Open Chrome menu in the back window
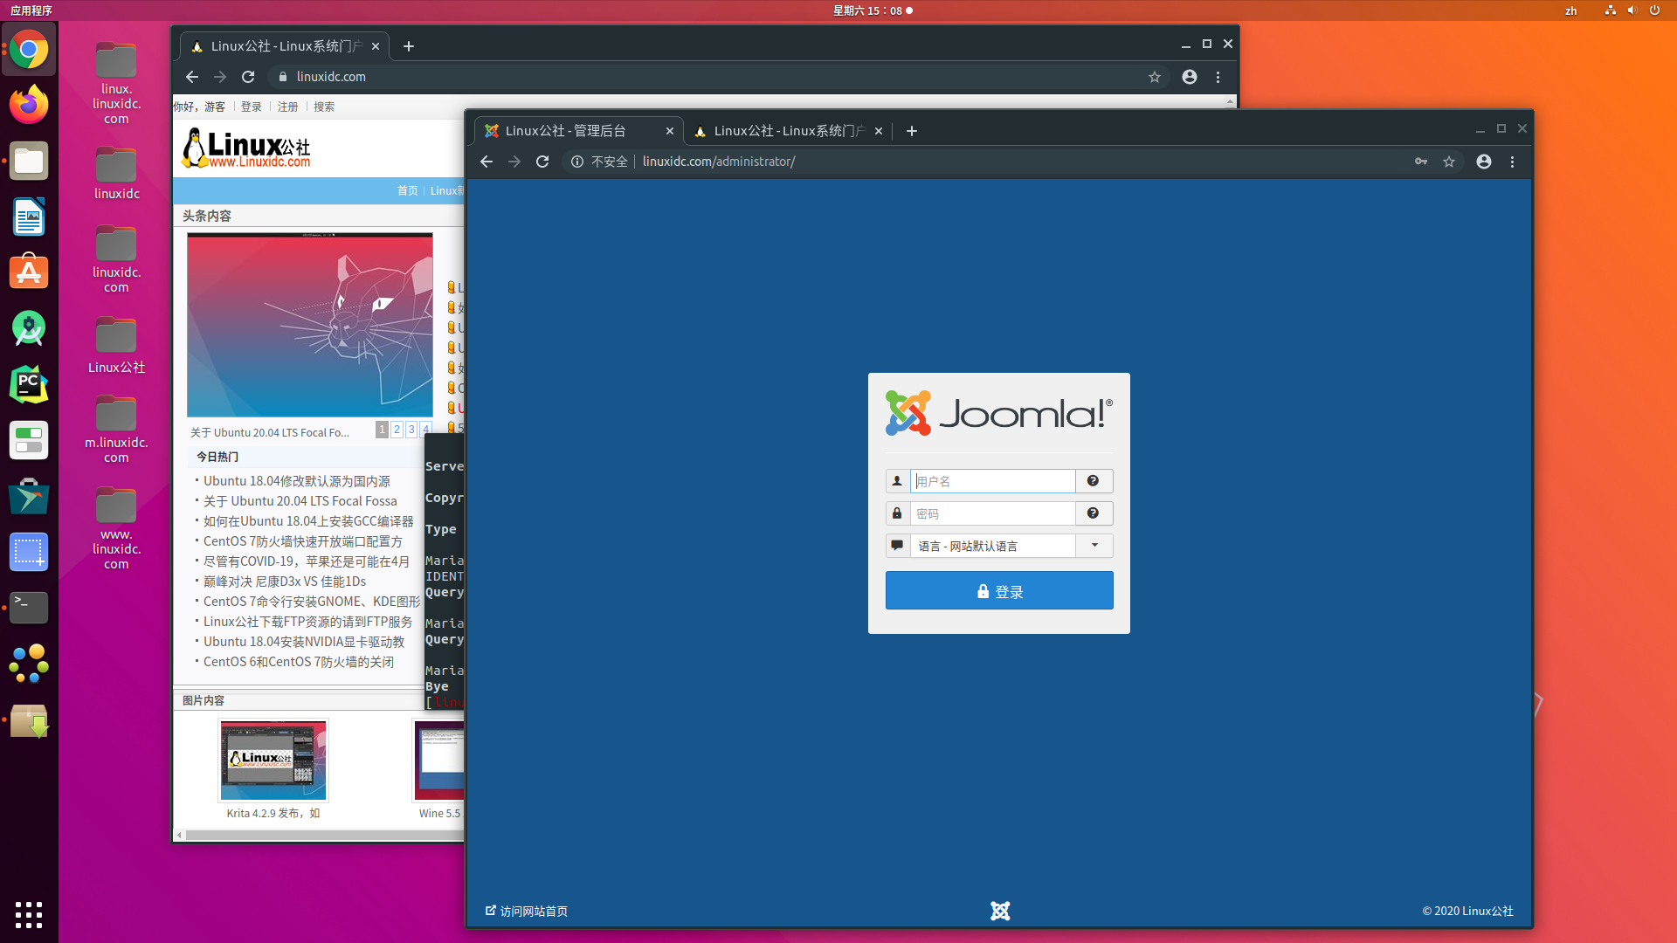The image size is (1677, 943). point(1218,77)
